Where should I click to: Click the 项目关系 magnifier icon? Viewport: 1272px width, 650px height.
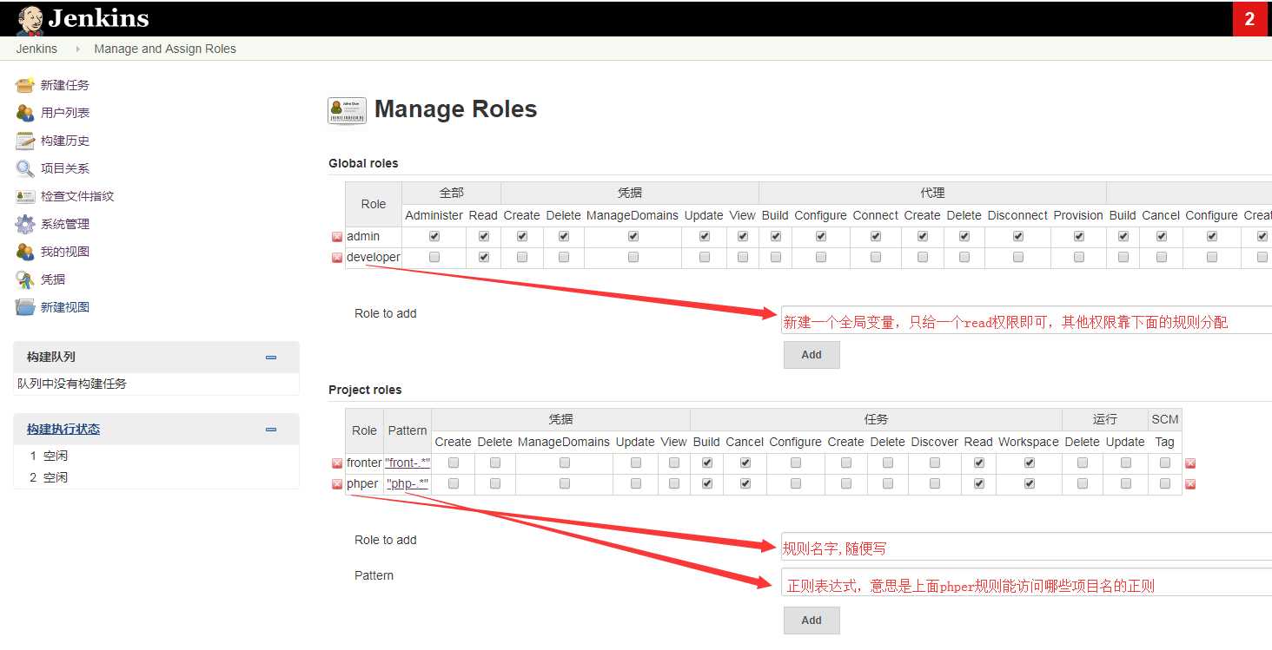25,168
